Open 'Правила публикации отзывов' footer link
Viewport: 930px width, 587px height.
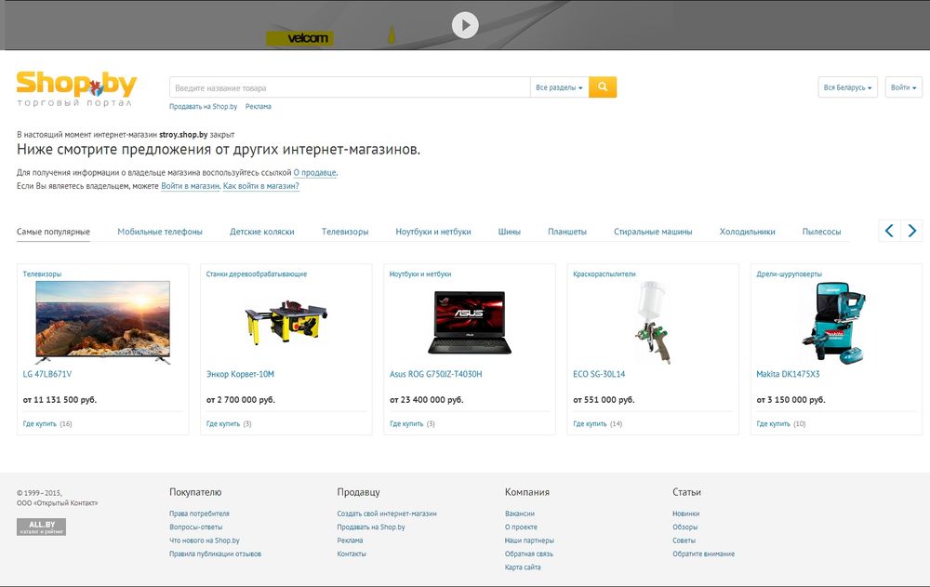pyautogui.click(x=216, y=554)
